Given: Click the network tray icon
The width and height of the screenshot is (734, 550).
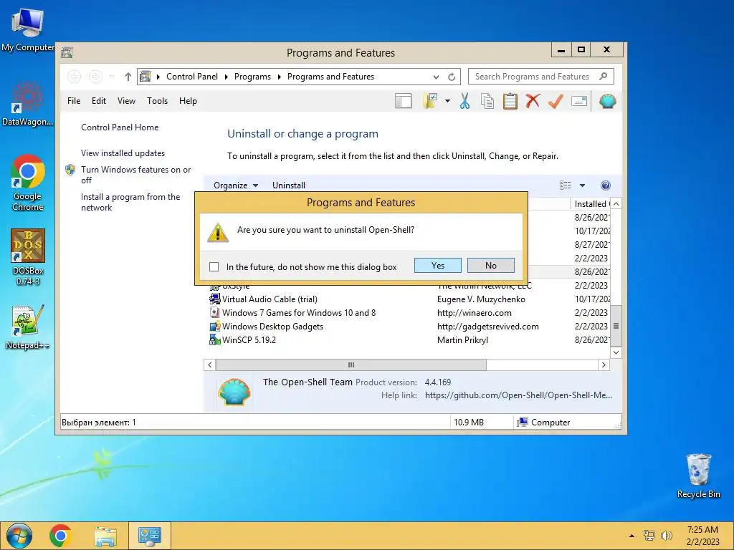Looking at the screenshot, I should pos(649,536).
